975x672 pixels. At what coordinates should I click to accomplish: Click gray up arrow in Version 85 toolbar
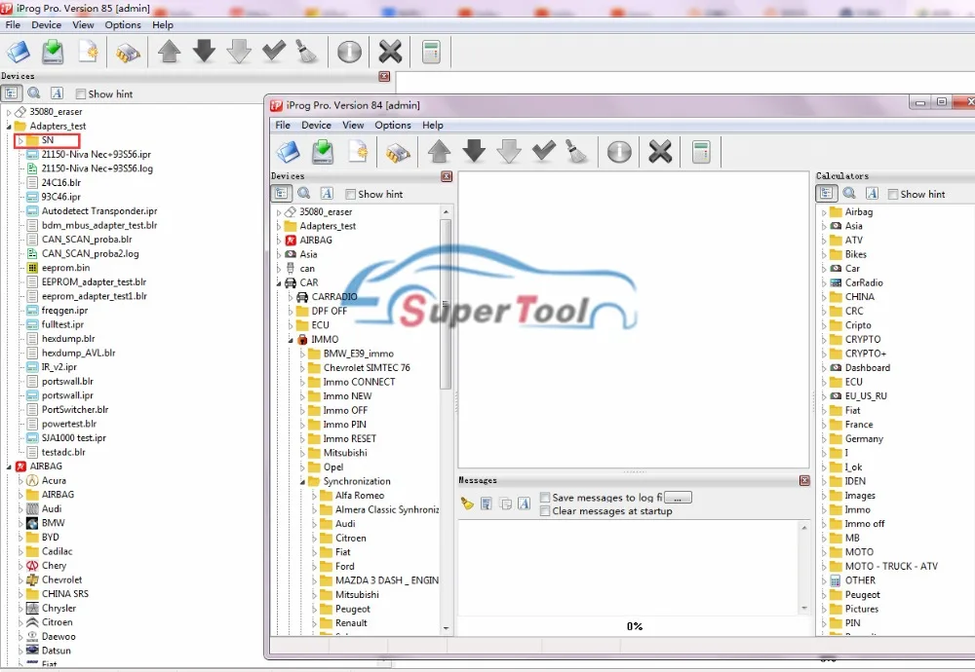(x=169, y=52)
